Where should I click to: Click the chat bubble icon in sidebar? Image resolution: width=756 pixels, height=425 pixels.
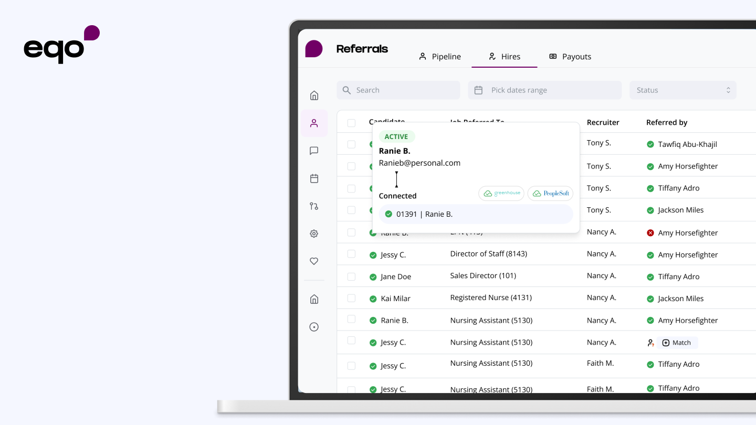pos(314,151)
